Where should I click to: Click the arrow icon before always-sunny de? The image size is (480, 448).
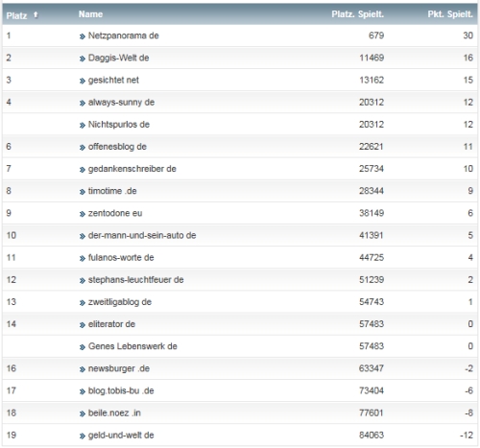(83, 103)
